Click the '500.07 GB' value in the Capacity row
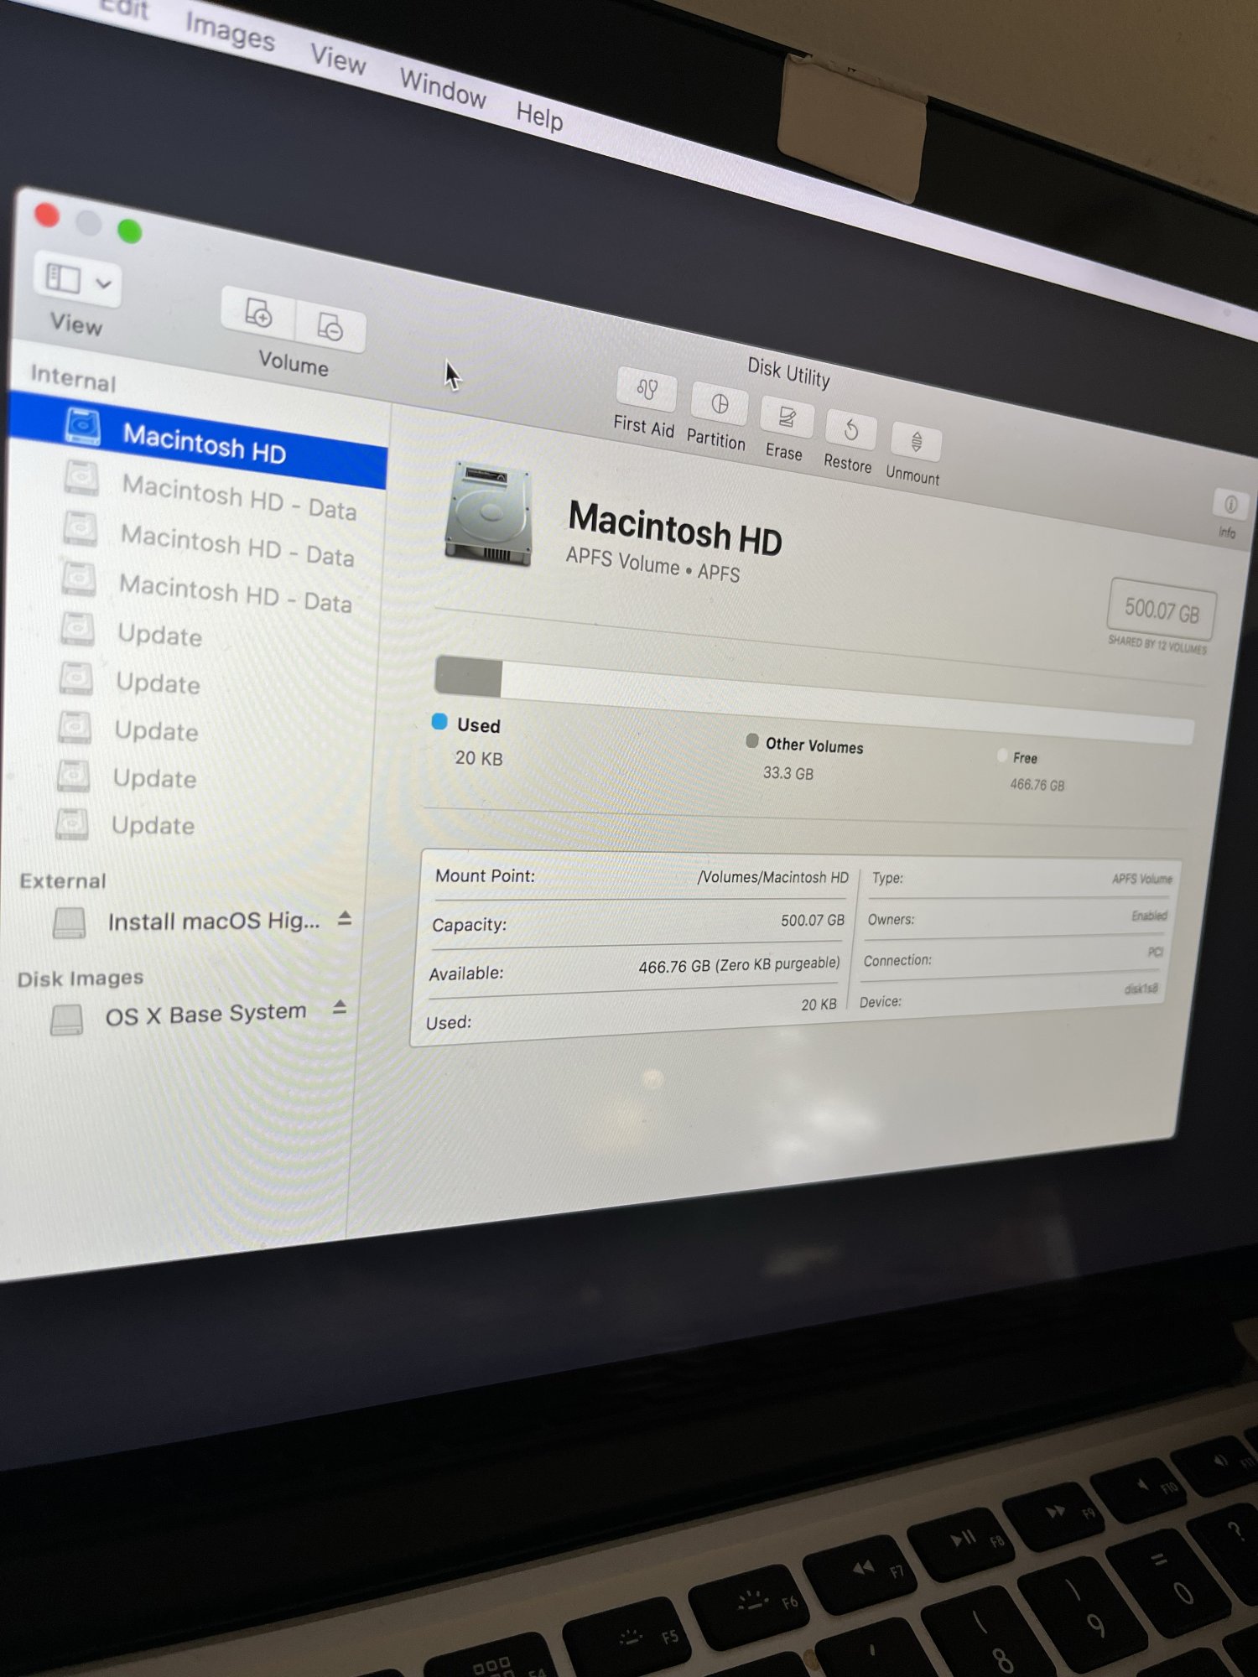The width and height of the screenshot is (1258, 1677). 813,920
